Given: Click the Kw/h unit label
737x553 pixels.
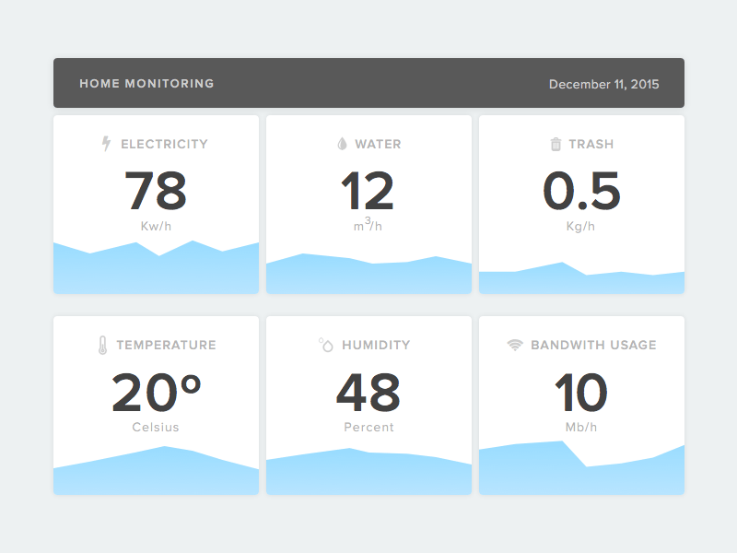Looking at the screenshot, I should [x=156, y=226].
